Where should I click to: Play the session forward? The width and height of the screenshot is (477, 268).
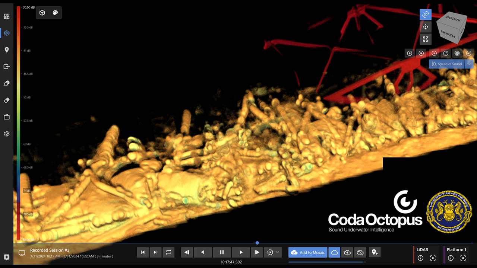[241, 252]
